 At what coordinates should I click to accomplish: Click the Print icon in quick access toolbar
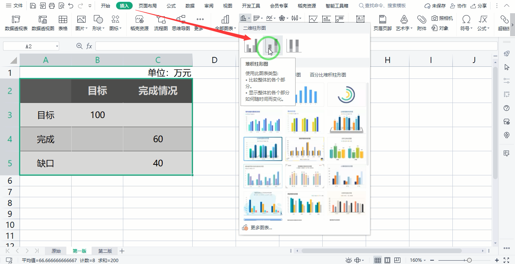pyautogui.click(x=52, y=6)
